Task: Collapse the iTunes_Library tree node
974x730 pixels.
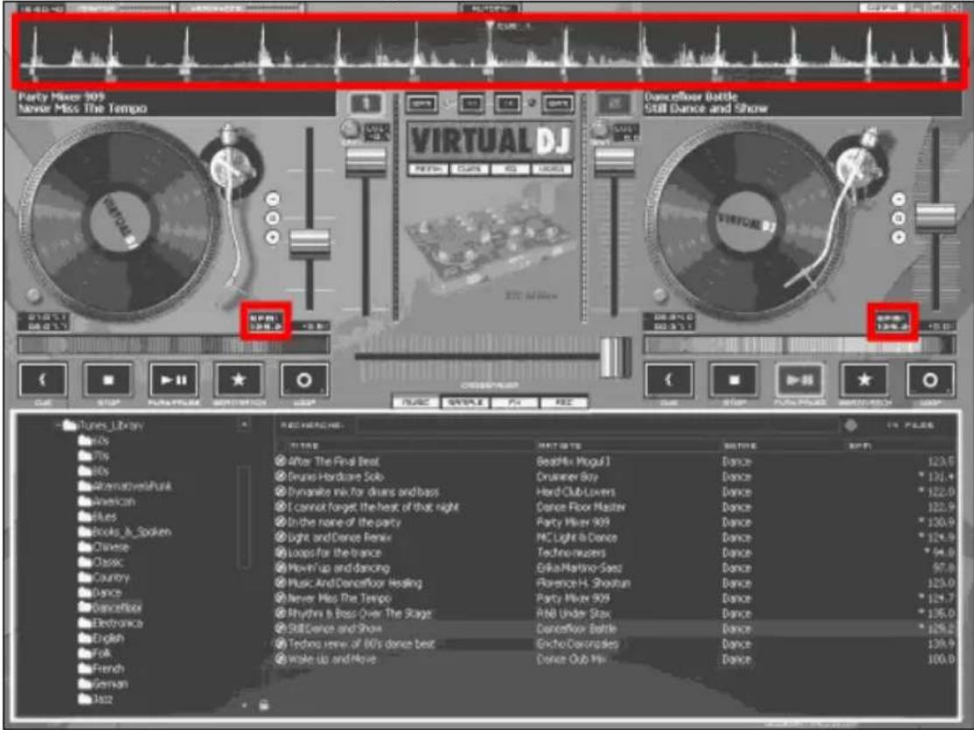Action: click(x=59, y=426)
